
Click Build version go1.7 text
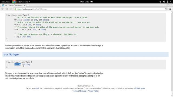coord(85,86)
